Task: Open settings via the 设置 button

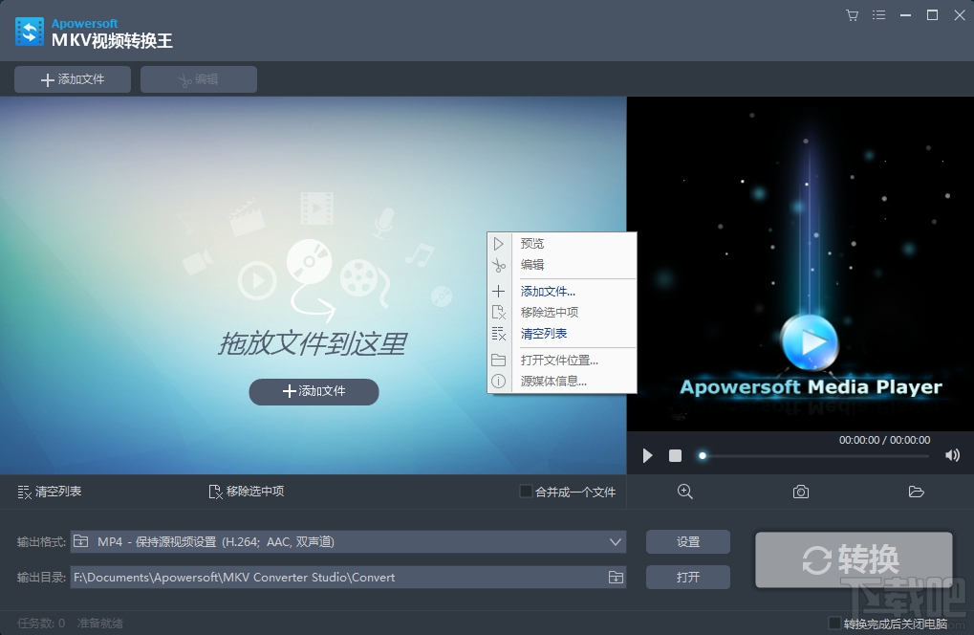Action: point(687,541)
